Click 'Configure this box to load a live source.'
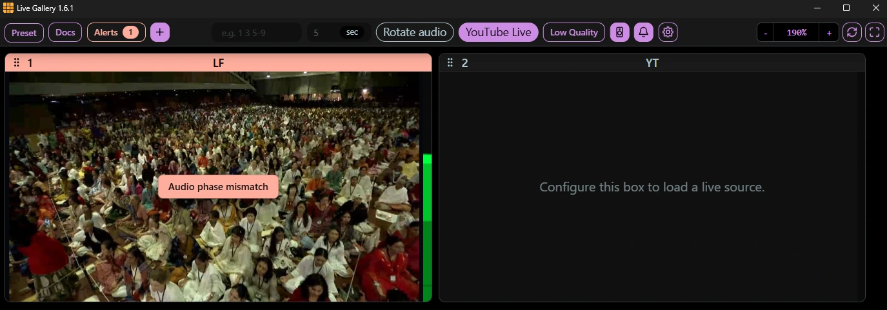This screenshot has height=310, width=887. pyautogui.click(x=652, y=188)
